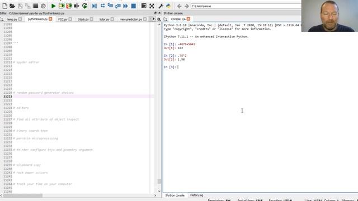Switch to the FCC.py tab
This screenshot has height=201, width=358.
pyautogui.click(x=63, y=20)
